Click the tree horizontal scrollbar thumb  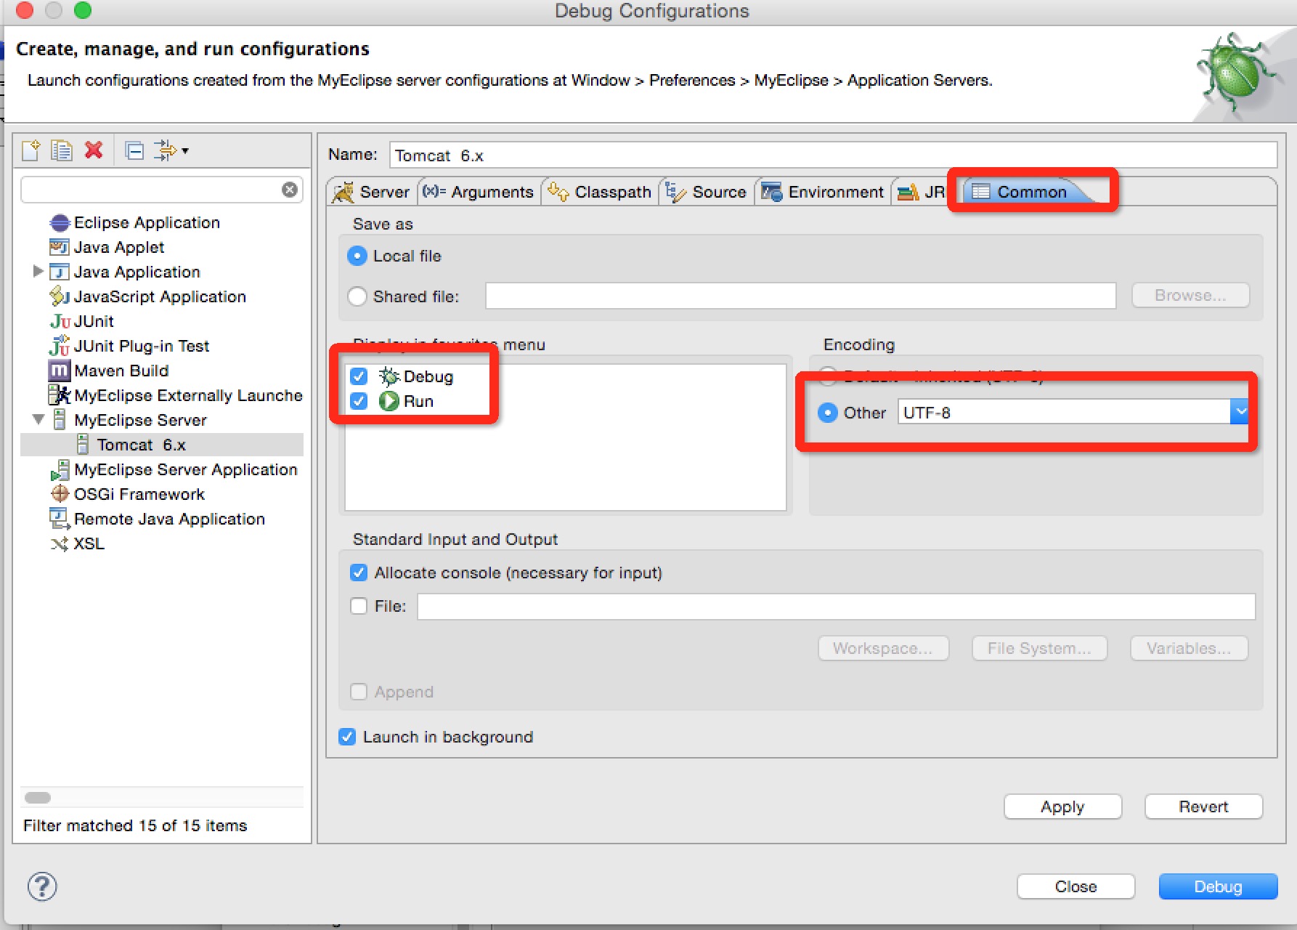pos(38,798)
